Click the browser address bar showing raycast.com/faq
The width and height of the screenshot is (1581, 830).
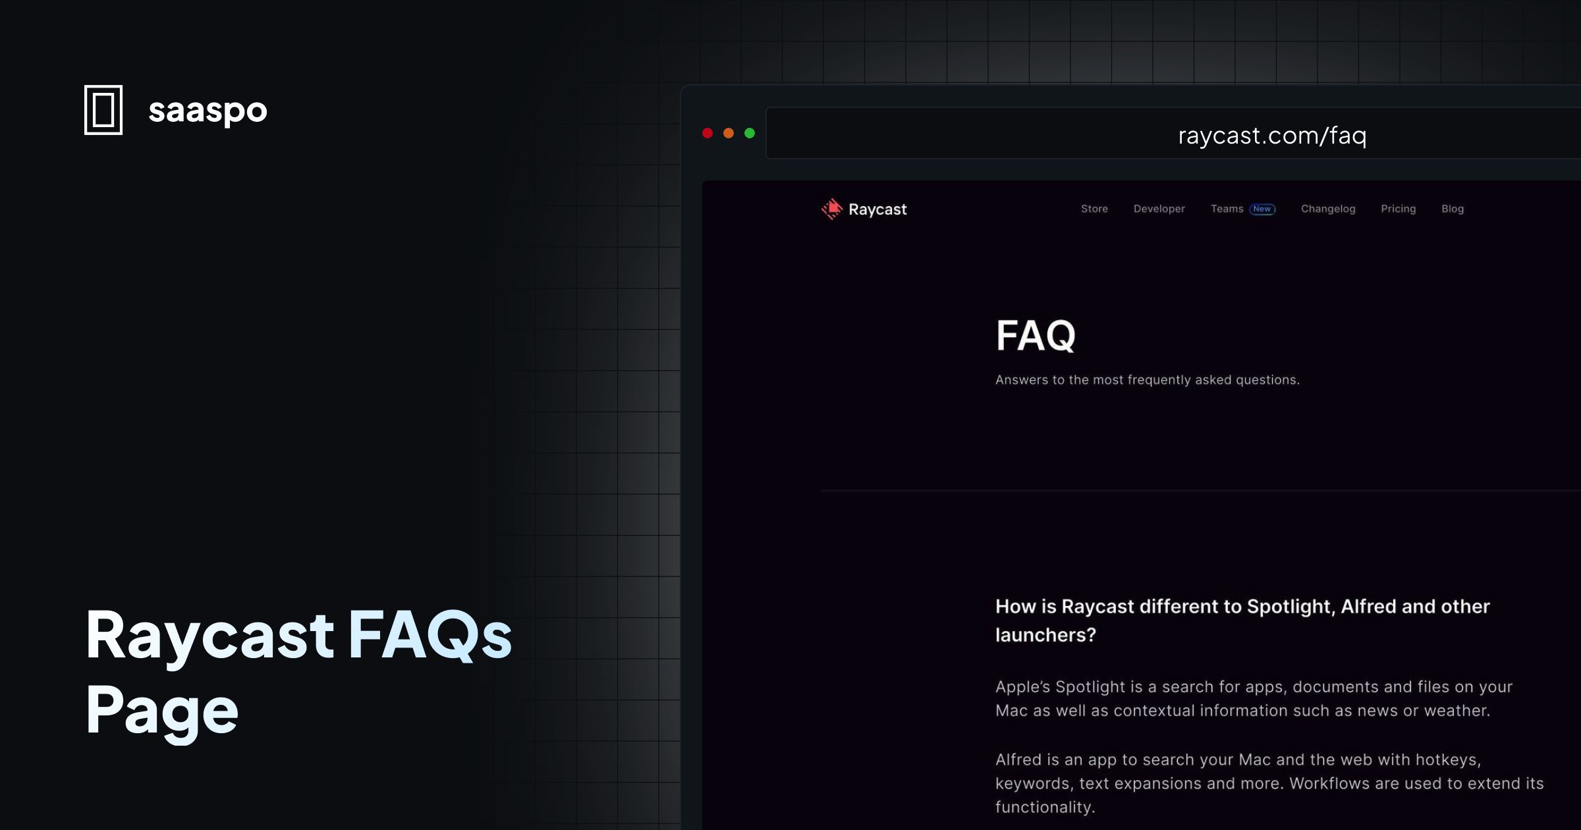coord(1271,134)
